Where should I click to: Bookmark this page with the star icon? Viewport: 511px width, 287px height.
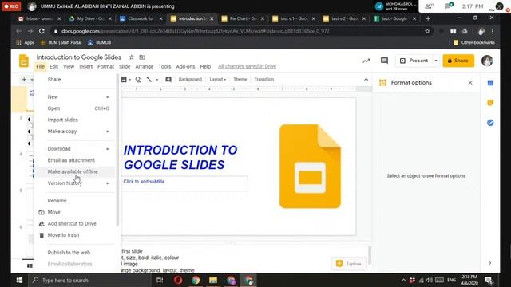tap(427, 31)
